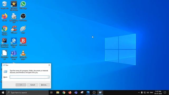Screen dimensions: 169x95
Task: Launch Firefox from the taskbar
Action: pyautogui.click(x=70, y=93)
